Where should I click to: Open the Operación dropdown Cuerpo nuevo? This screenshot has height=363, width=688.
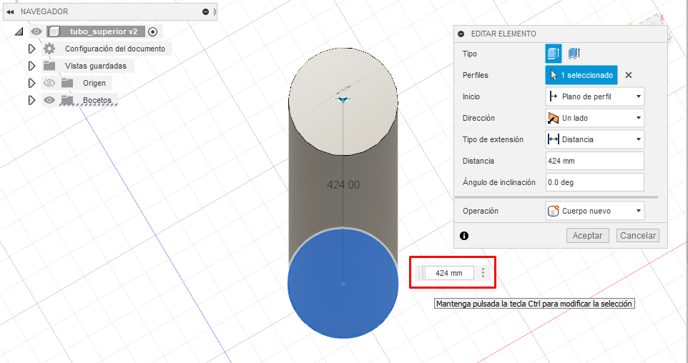click(x=594, y=211)
